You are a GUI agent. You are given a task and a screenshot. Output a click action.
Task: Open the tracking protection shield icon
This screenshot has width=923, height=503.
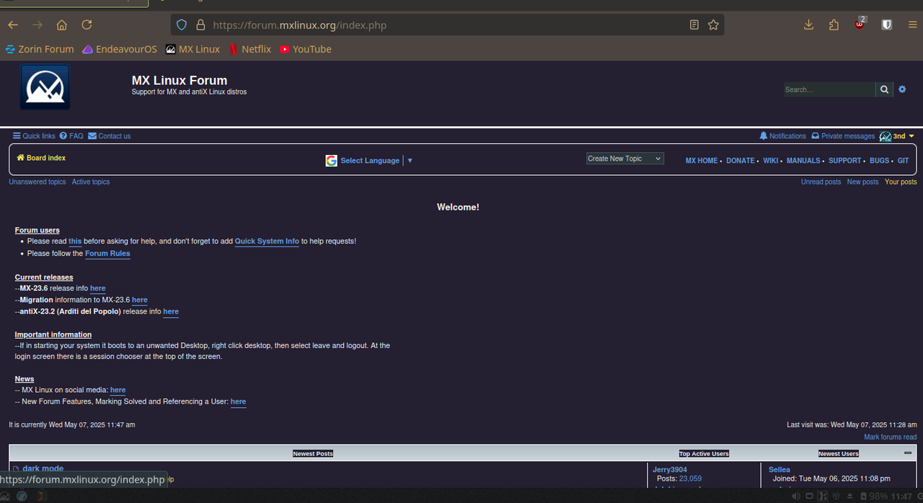pos(182,25)
